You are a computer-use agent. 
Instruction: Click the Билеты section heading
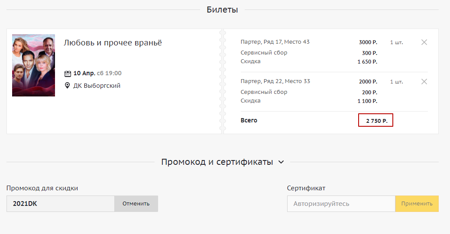click(222, 10)
